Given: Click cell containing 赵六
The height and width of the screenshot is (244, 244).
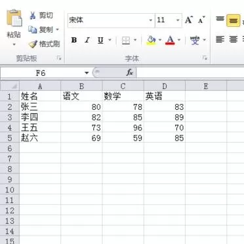Looking at the screenshot, I should click(x=40, y=138).
